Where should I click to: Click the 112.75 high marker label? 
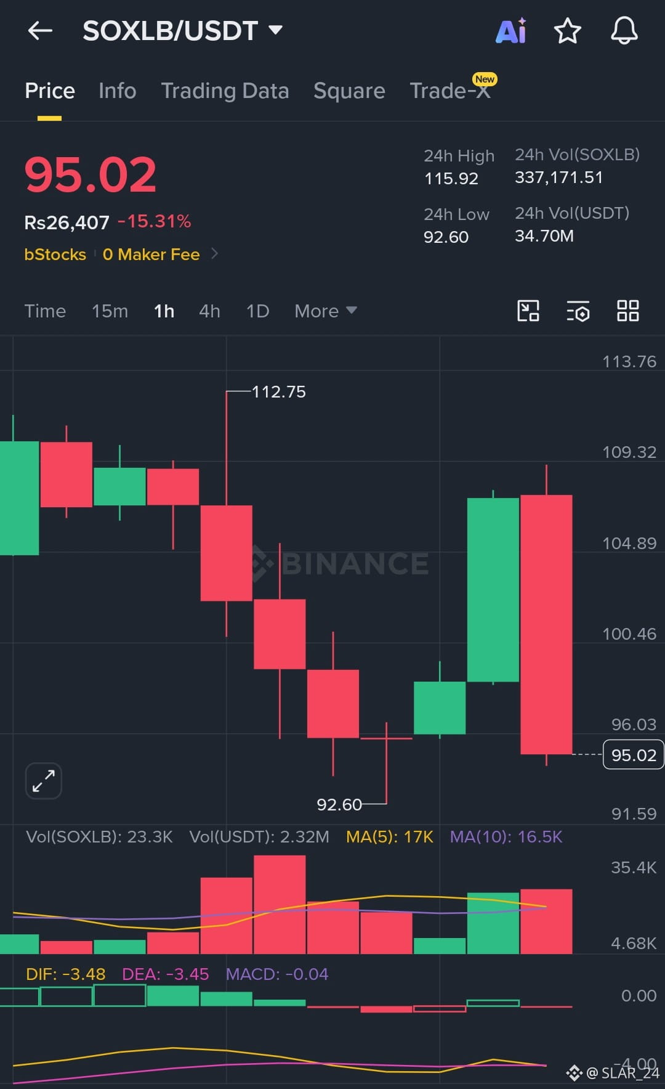tap(278, 392)
